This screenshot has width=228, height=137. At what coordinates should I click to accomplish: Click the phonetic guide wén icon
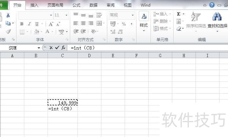[x=61, y=32]
